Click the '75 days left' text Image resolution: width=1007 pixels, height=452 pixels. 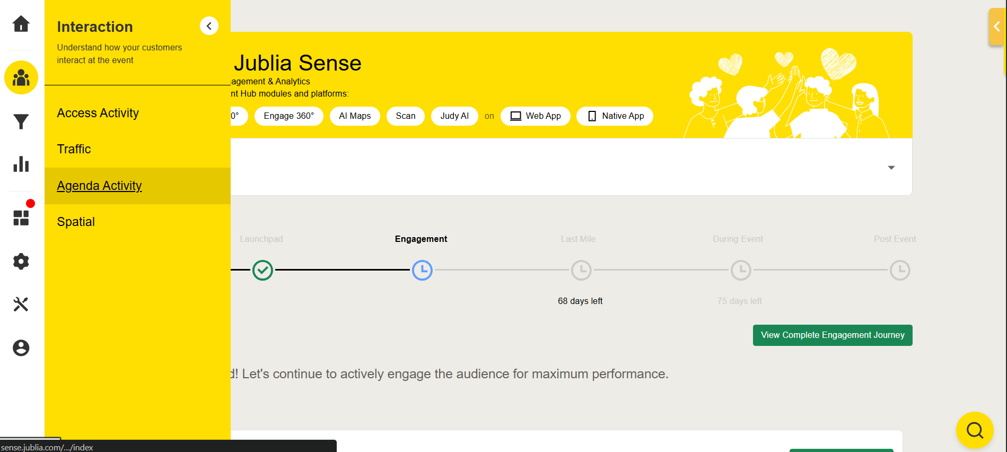click(x=740, y=301)
